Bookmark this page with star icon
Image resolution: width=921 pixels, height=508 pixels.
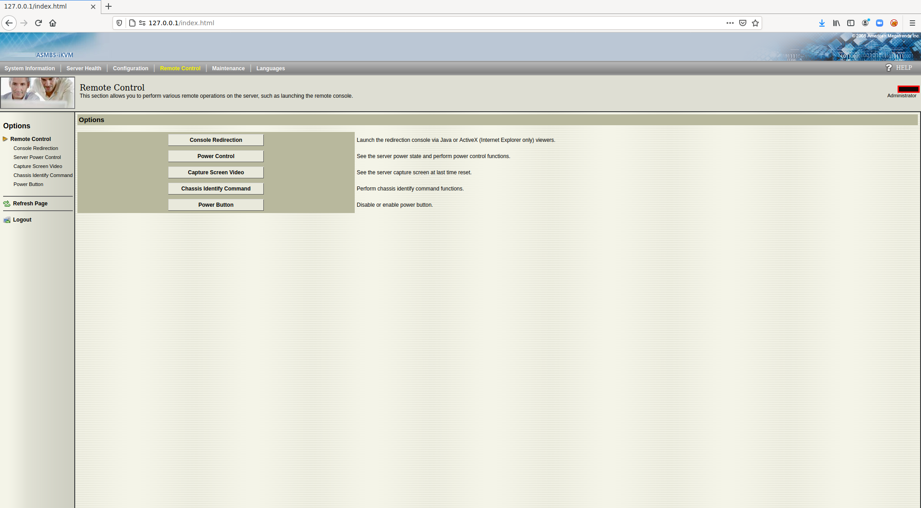coord(755,23)
